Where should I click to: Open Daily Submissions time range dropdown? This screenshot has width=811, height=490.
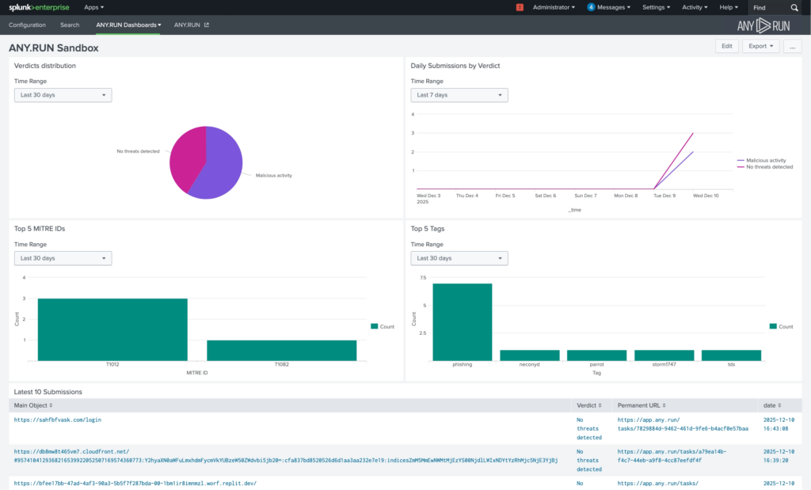pos(459,95)
